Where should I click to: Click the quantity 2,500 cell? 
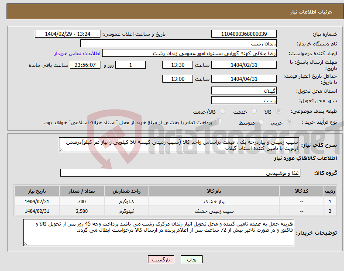[x=82, y=211]
